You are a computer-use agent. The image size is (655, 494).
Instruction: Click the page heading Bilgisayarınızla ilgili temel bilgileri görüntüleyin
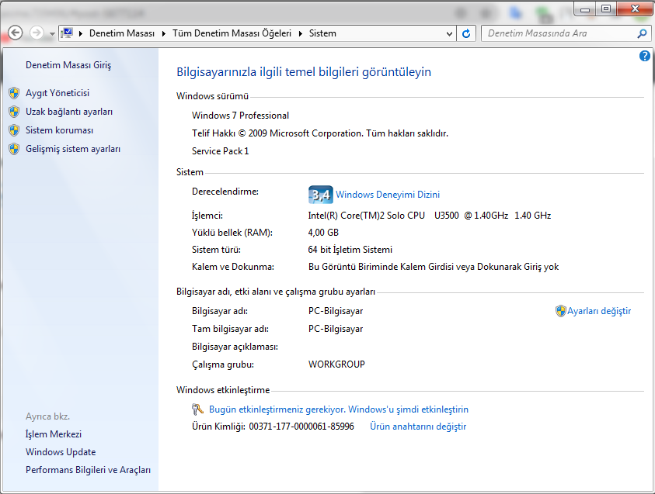click(x=304, y=71)
